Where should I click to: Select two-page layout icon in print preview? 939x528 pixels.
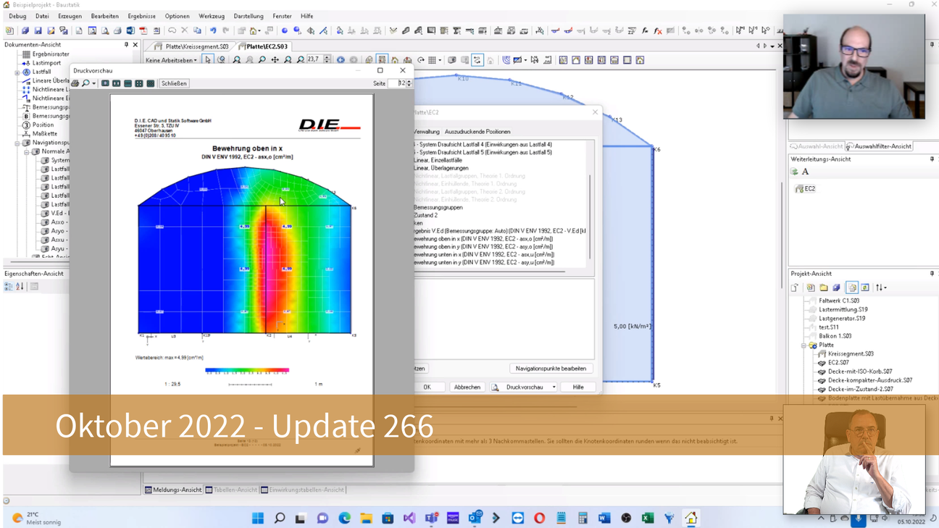pos(116,83)
